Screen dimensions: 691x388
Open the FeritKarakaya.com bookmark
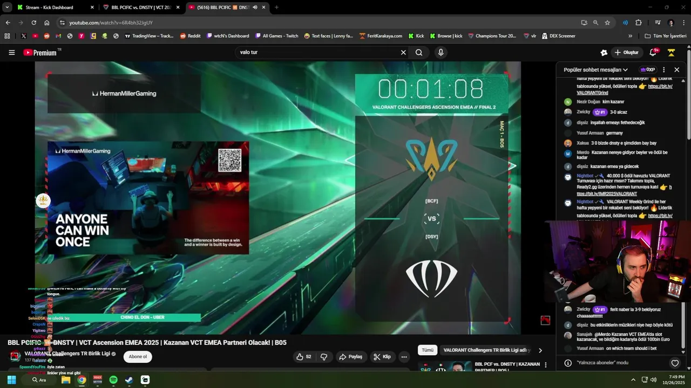pos(381,36)
